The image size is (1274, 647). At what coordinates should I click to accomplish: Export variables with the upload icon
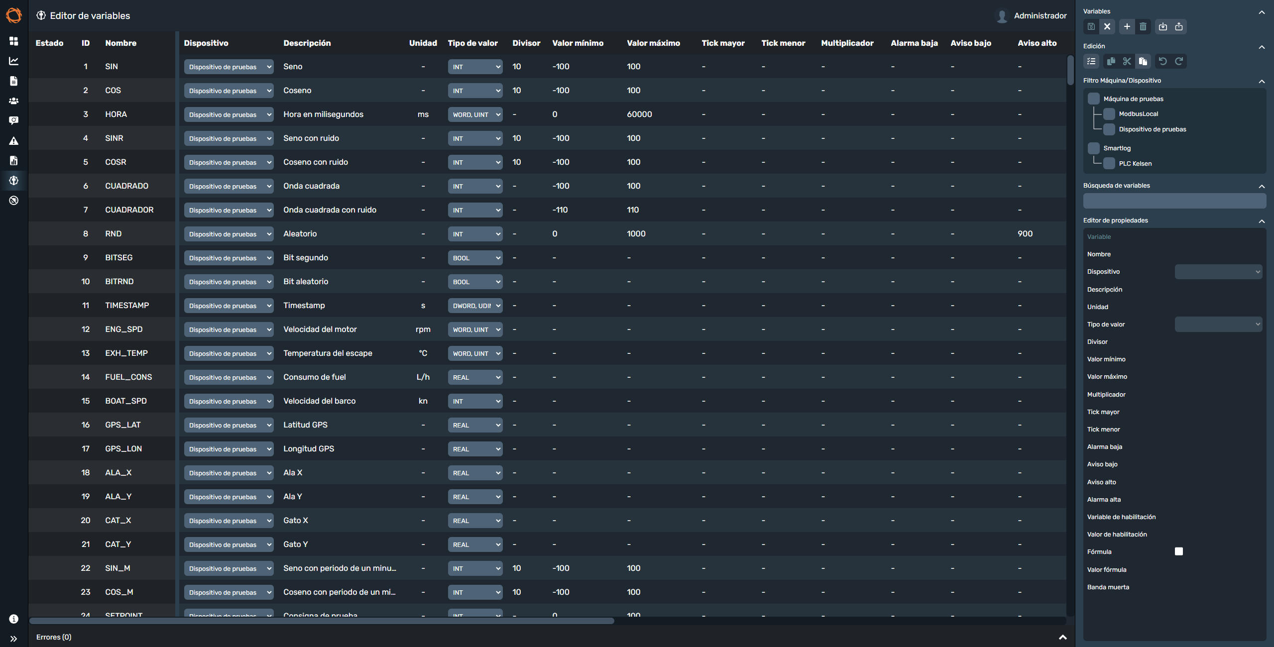coord(1178,26)
